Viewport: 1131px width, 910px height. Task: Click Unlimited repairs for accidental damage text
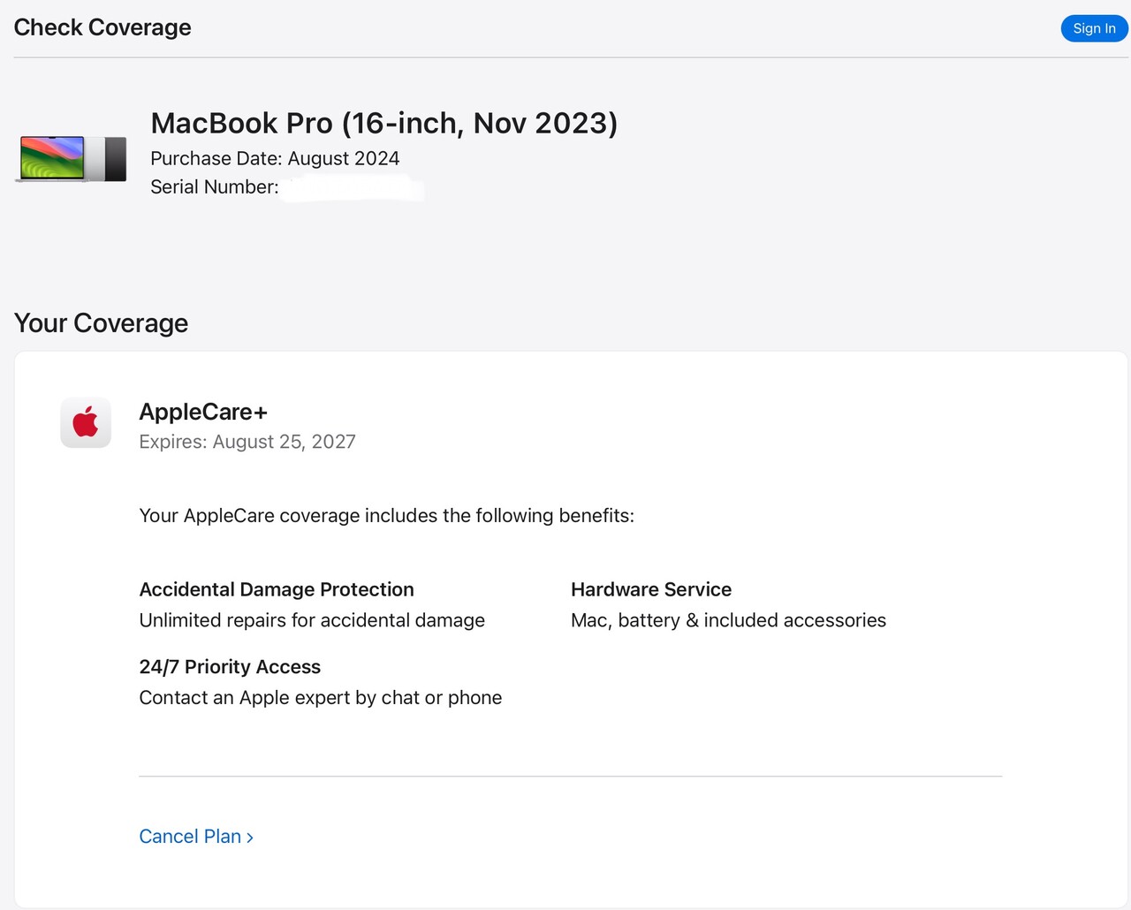(x=312, y=620)
